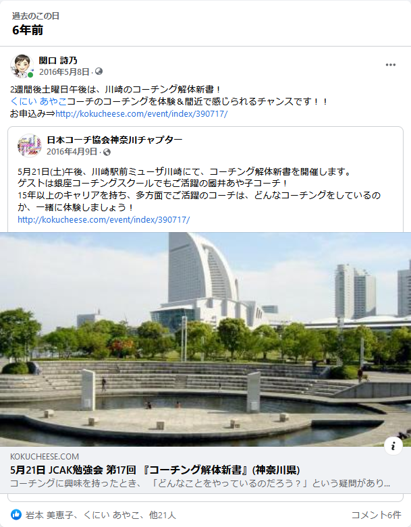Open the three-dot post options menu
This screenshot has height=527, width=411.
390,65
